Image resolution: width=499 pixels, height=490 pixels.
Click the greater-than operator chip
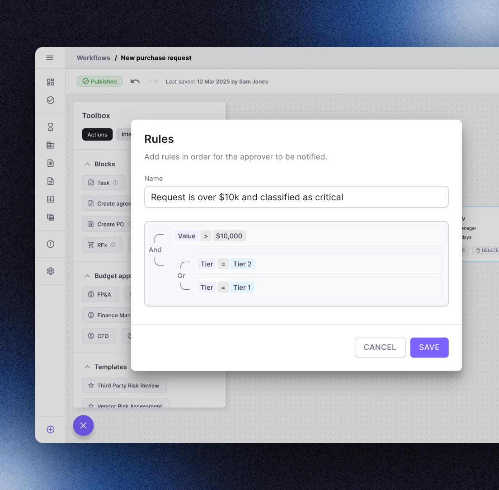point(206,236)
